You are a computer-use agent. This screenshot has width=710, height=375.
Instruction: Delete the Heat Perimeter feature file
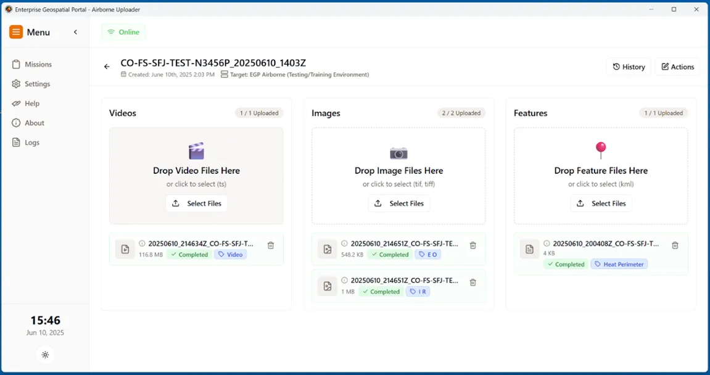675,245
